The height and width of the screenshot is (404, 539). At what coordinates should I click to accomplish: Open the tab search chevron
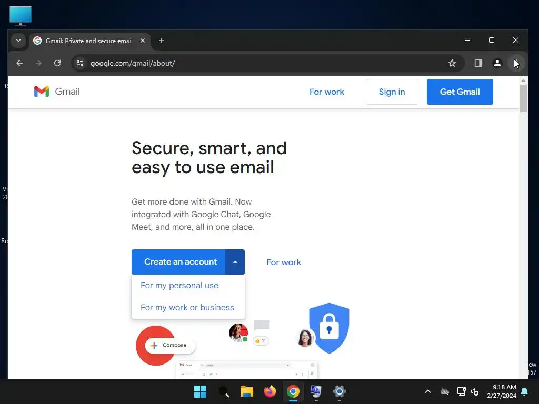pos(18,41)
